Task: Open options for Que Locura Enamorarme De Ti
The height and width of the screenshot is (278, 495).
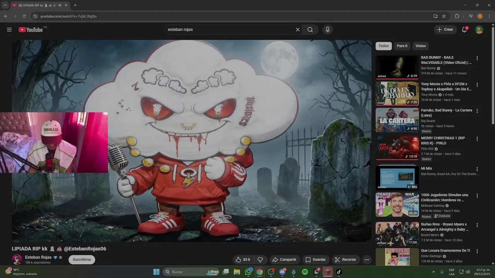Action: (x=477, y=251)
